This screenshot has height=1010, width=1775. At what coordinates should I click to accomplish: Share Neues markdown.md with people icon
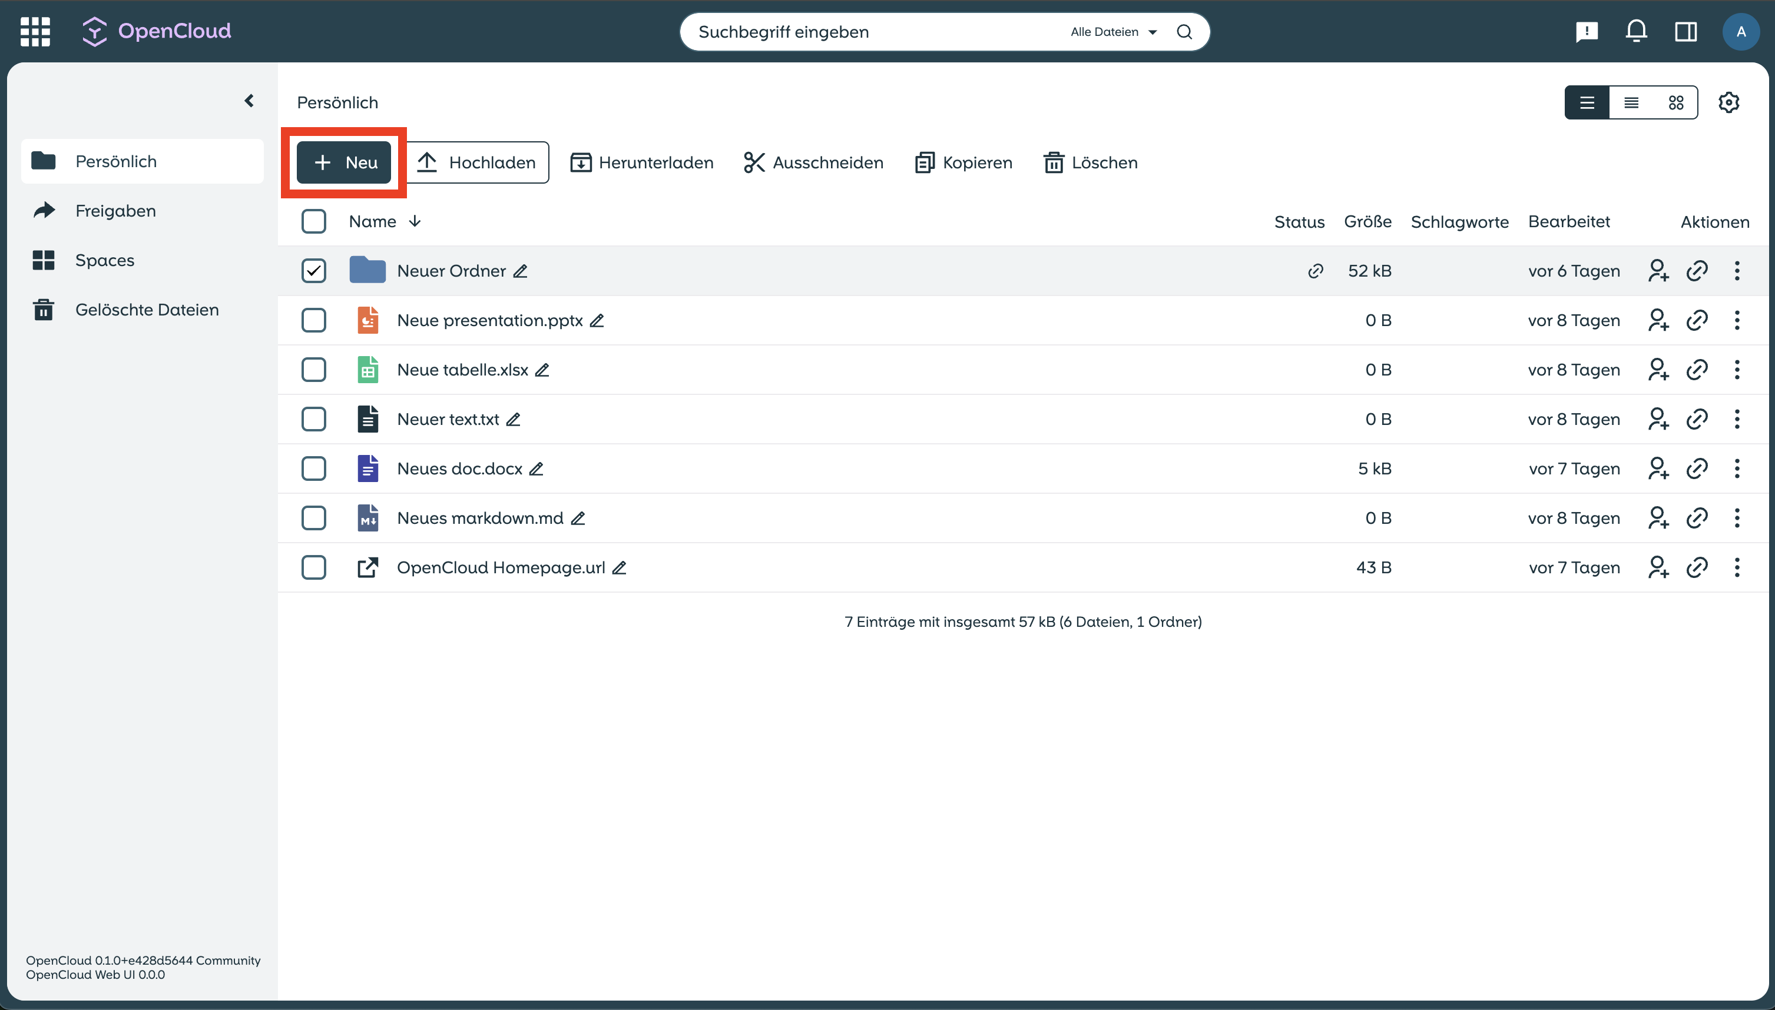pyautogui.click(x=1658, y=517)
